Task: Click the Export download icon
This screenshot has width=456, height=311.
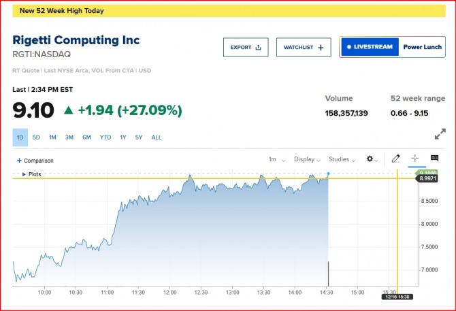Action: click(x=258, y=48)
